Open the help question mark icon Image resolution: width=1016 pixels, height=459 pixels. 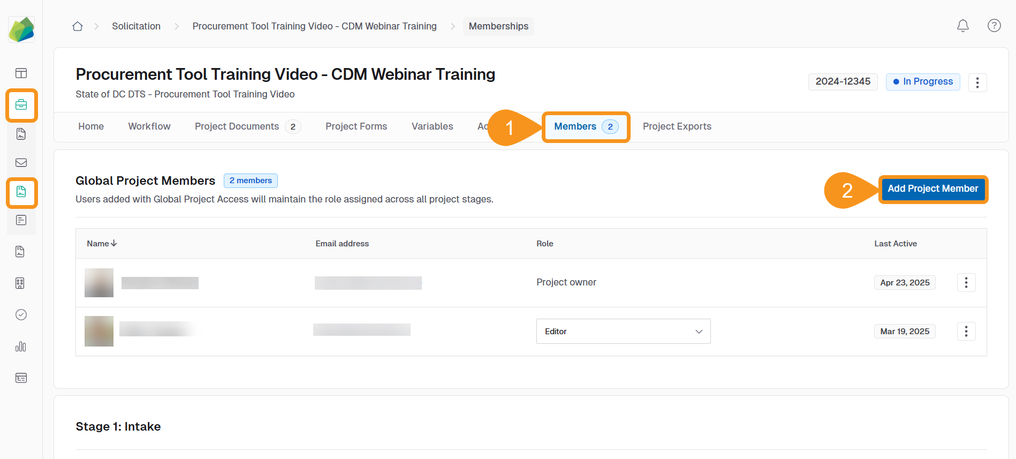(994, 26)
